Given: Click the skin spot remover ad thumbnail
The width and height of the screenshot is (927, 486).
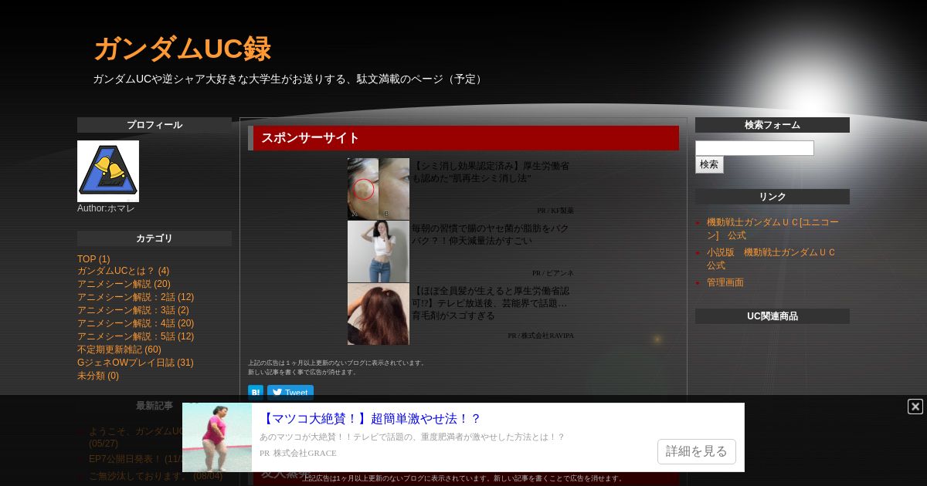Looking at the screenshot, I should click(379, 189).
